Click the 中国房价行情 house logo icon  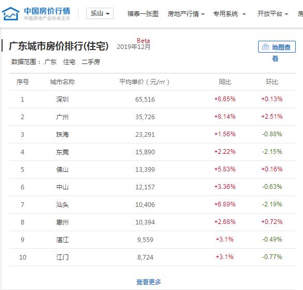click(10, 13)
